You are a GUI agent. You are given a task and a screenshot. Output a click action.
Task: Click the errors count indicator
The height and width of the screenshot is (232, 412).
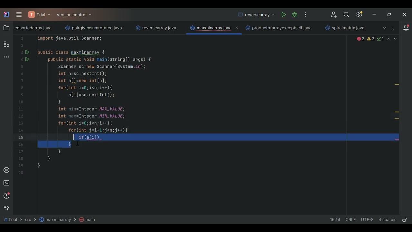click(x=361, y=39)
